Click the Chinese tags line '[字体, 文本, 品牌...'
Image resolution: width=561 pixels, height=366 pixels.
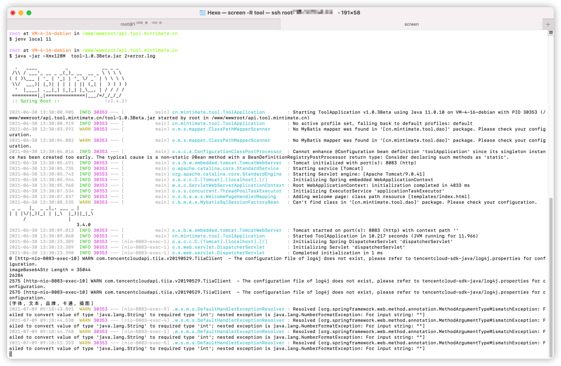tap(51, 303)
